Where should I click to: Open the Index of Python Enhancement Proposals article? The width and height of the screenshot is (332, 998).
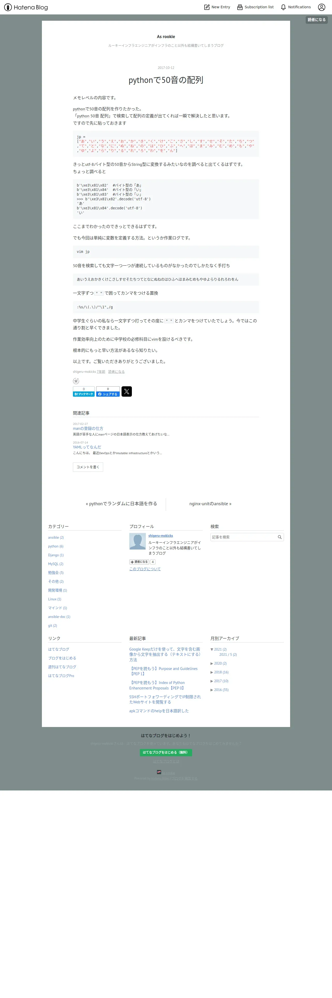(157, 685)
